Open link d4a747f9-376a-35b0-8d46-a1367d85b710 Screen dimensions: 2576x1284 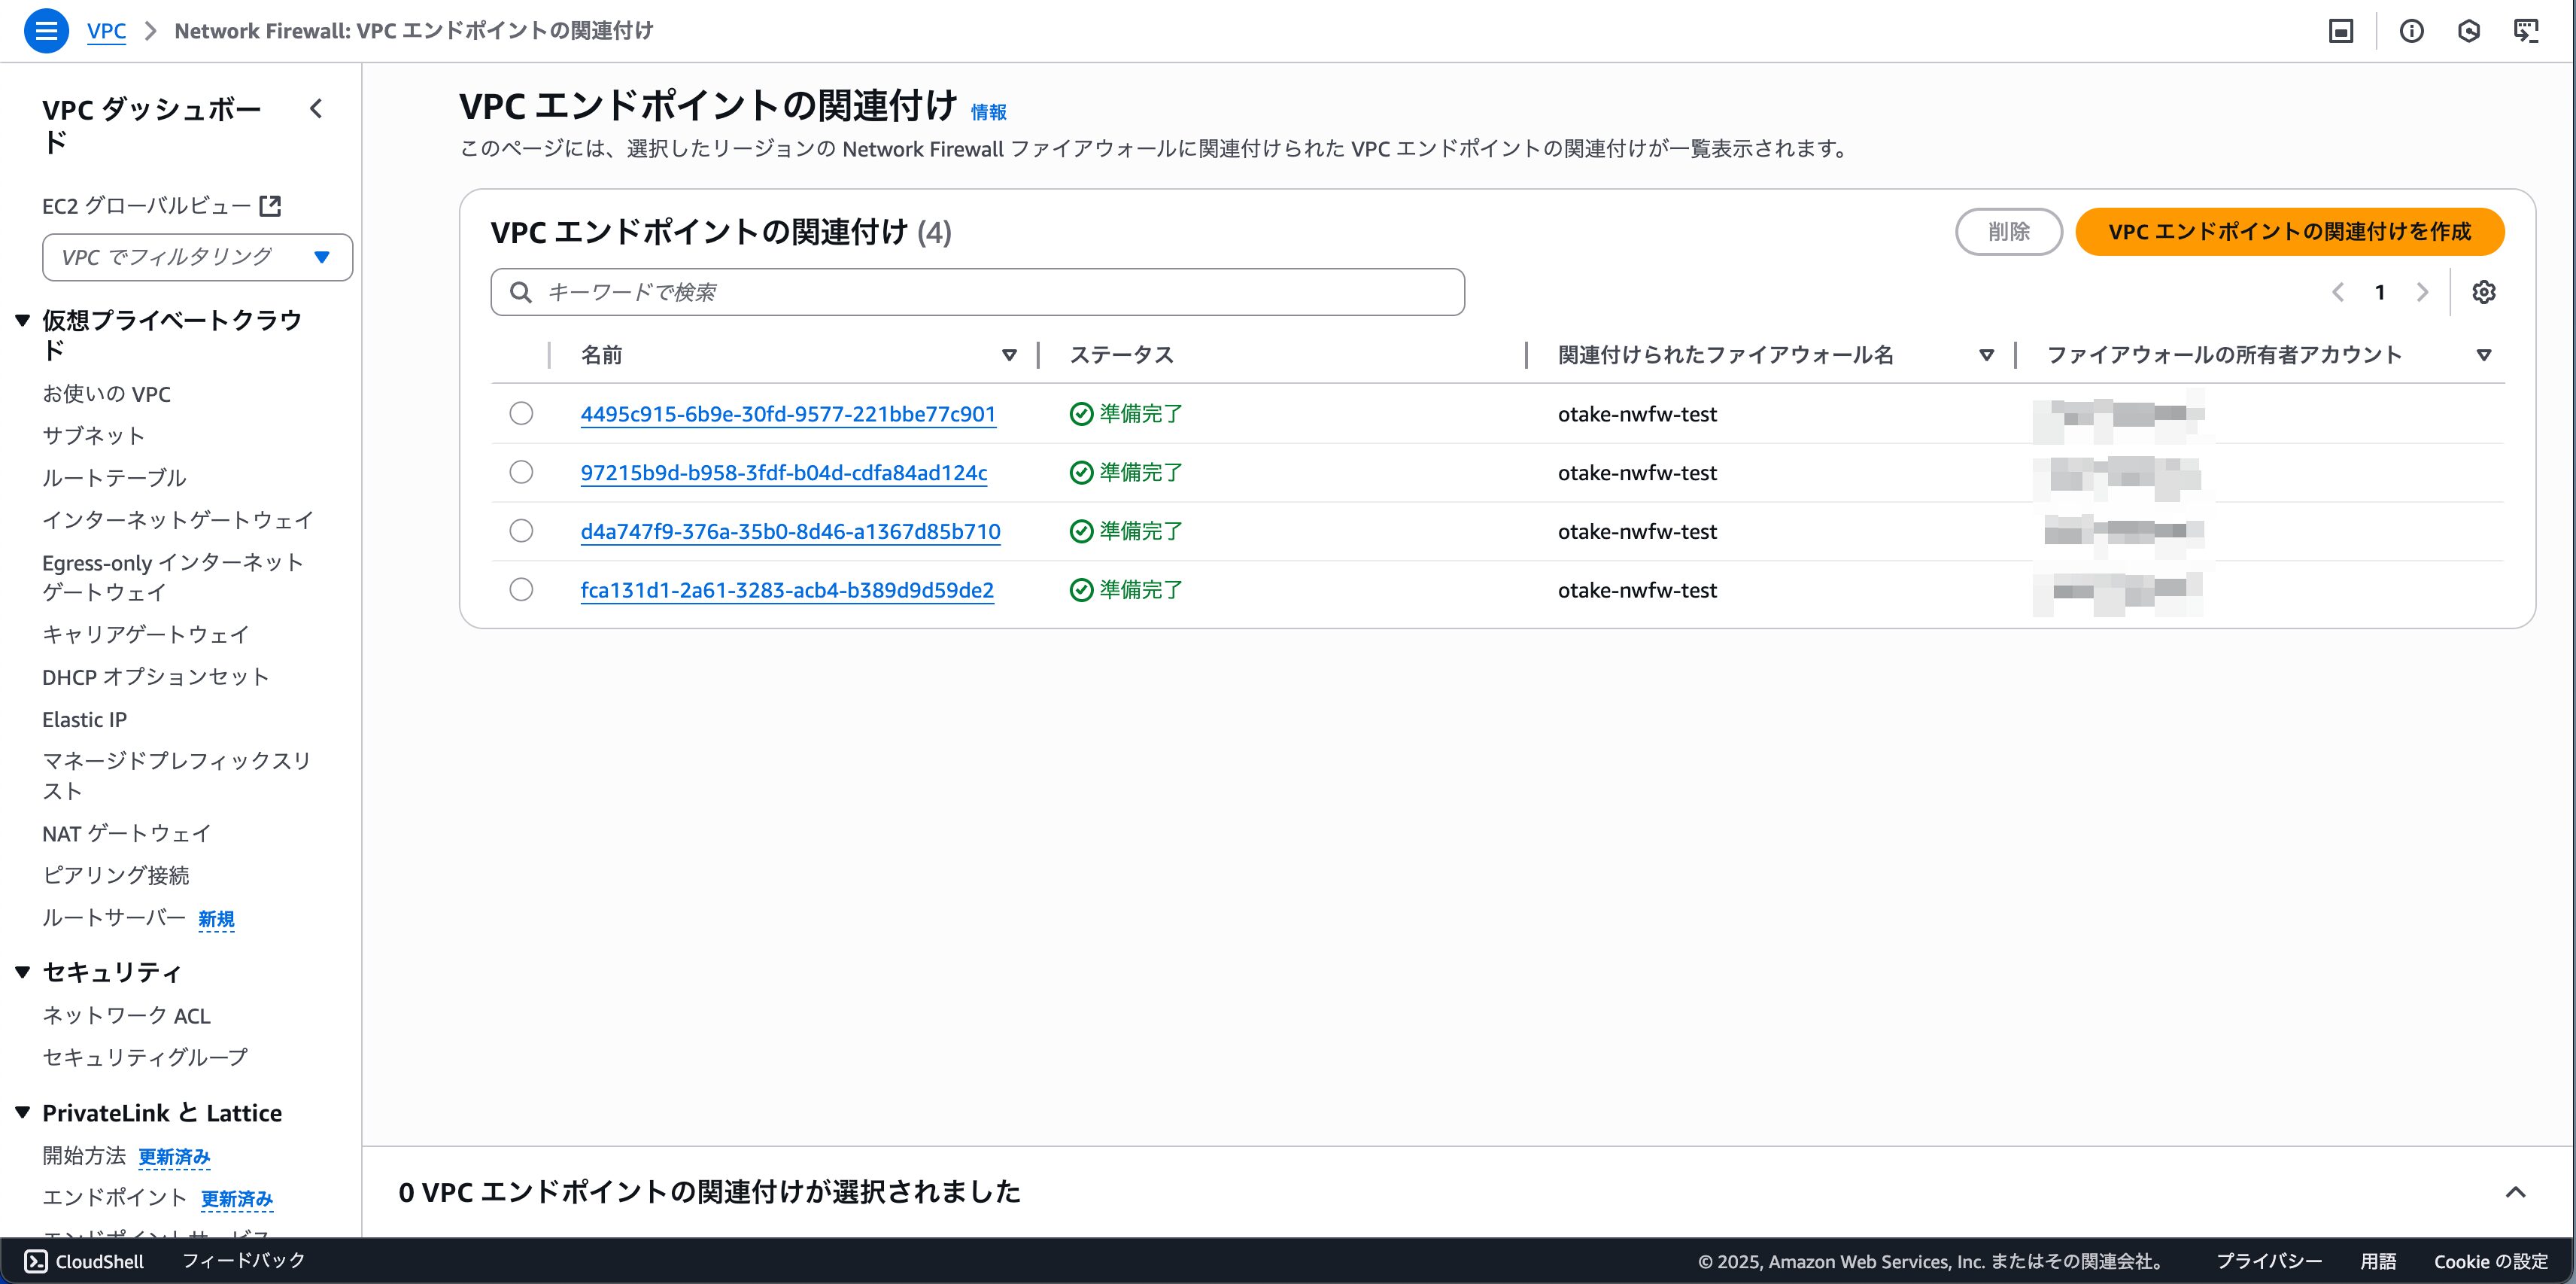click(790, 531)
